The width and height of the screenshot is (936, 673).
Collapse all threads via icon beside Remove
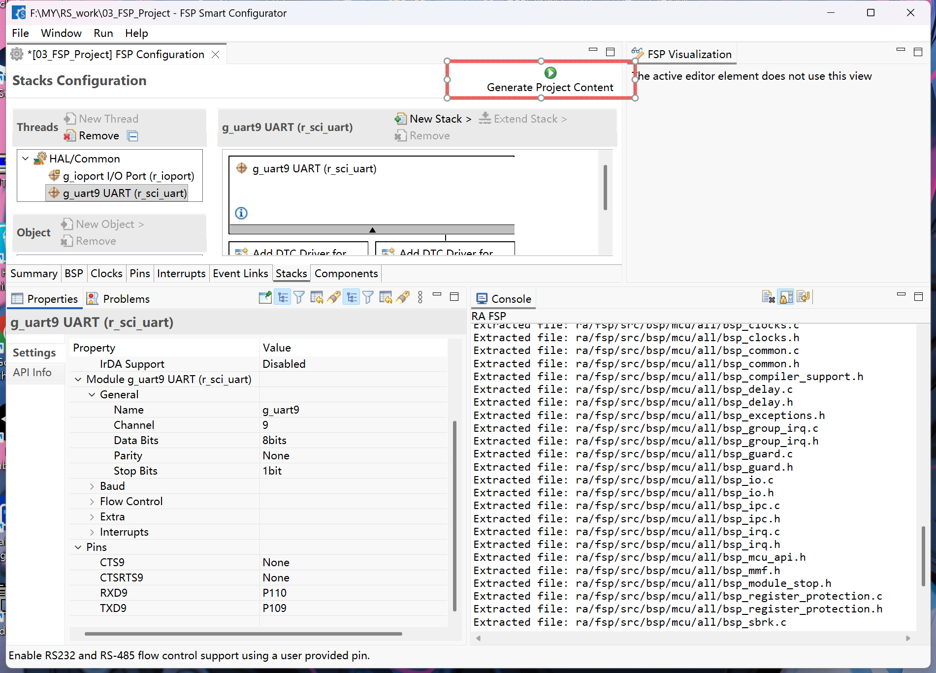[x=132, y=136]
